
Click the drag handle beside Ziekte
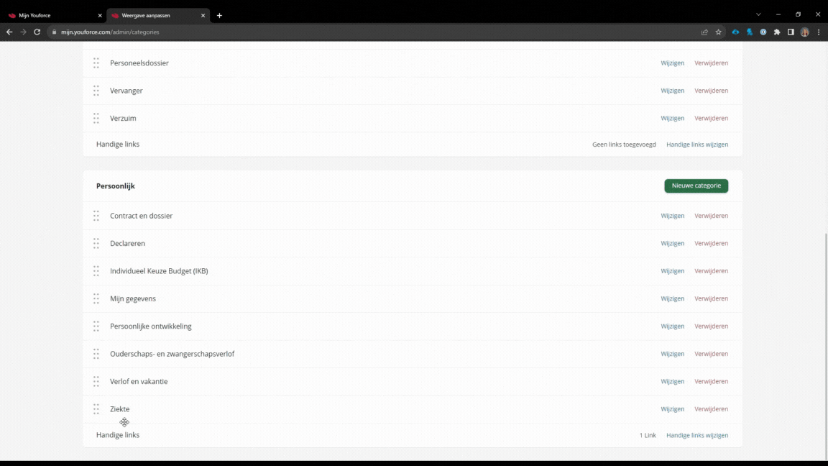coord(96,408)
